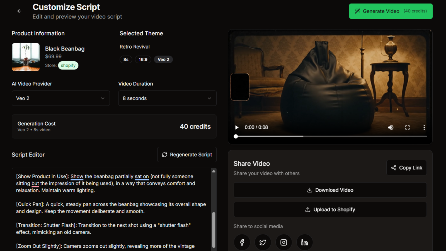Share the video to Facebook
446x251 pixels.
pos(242,242)
